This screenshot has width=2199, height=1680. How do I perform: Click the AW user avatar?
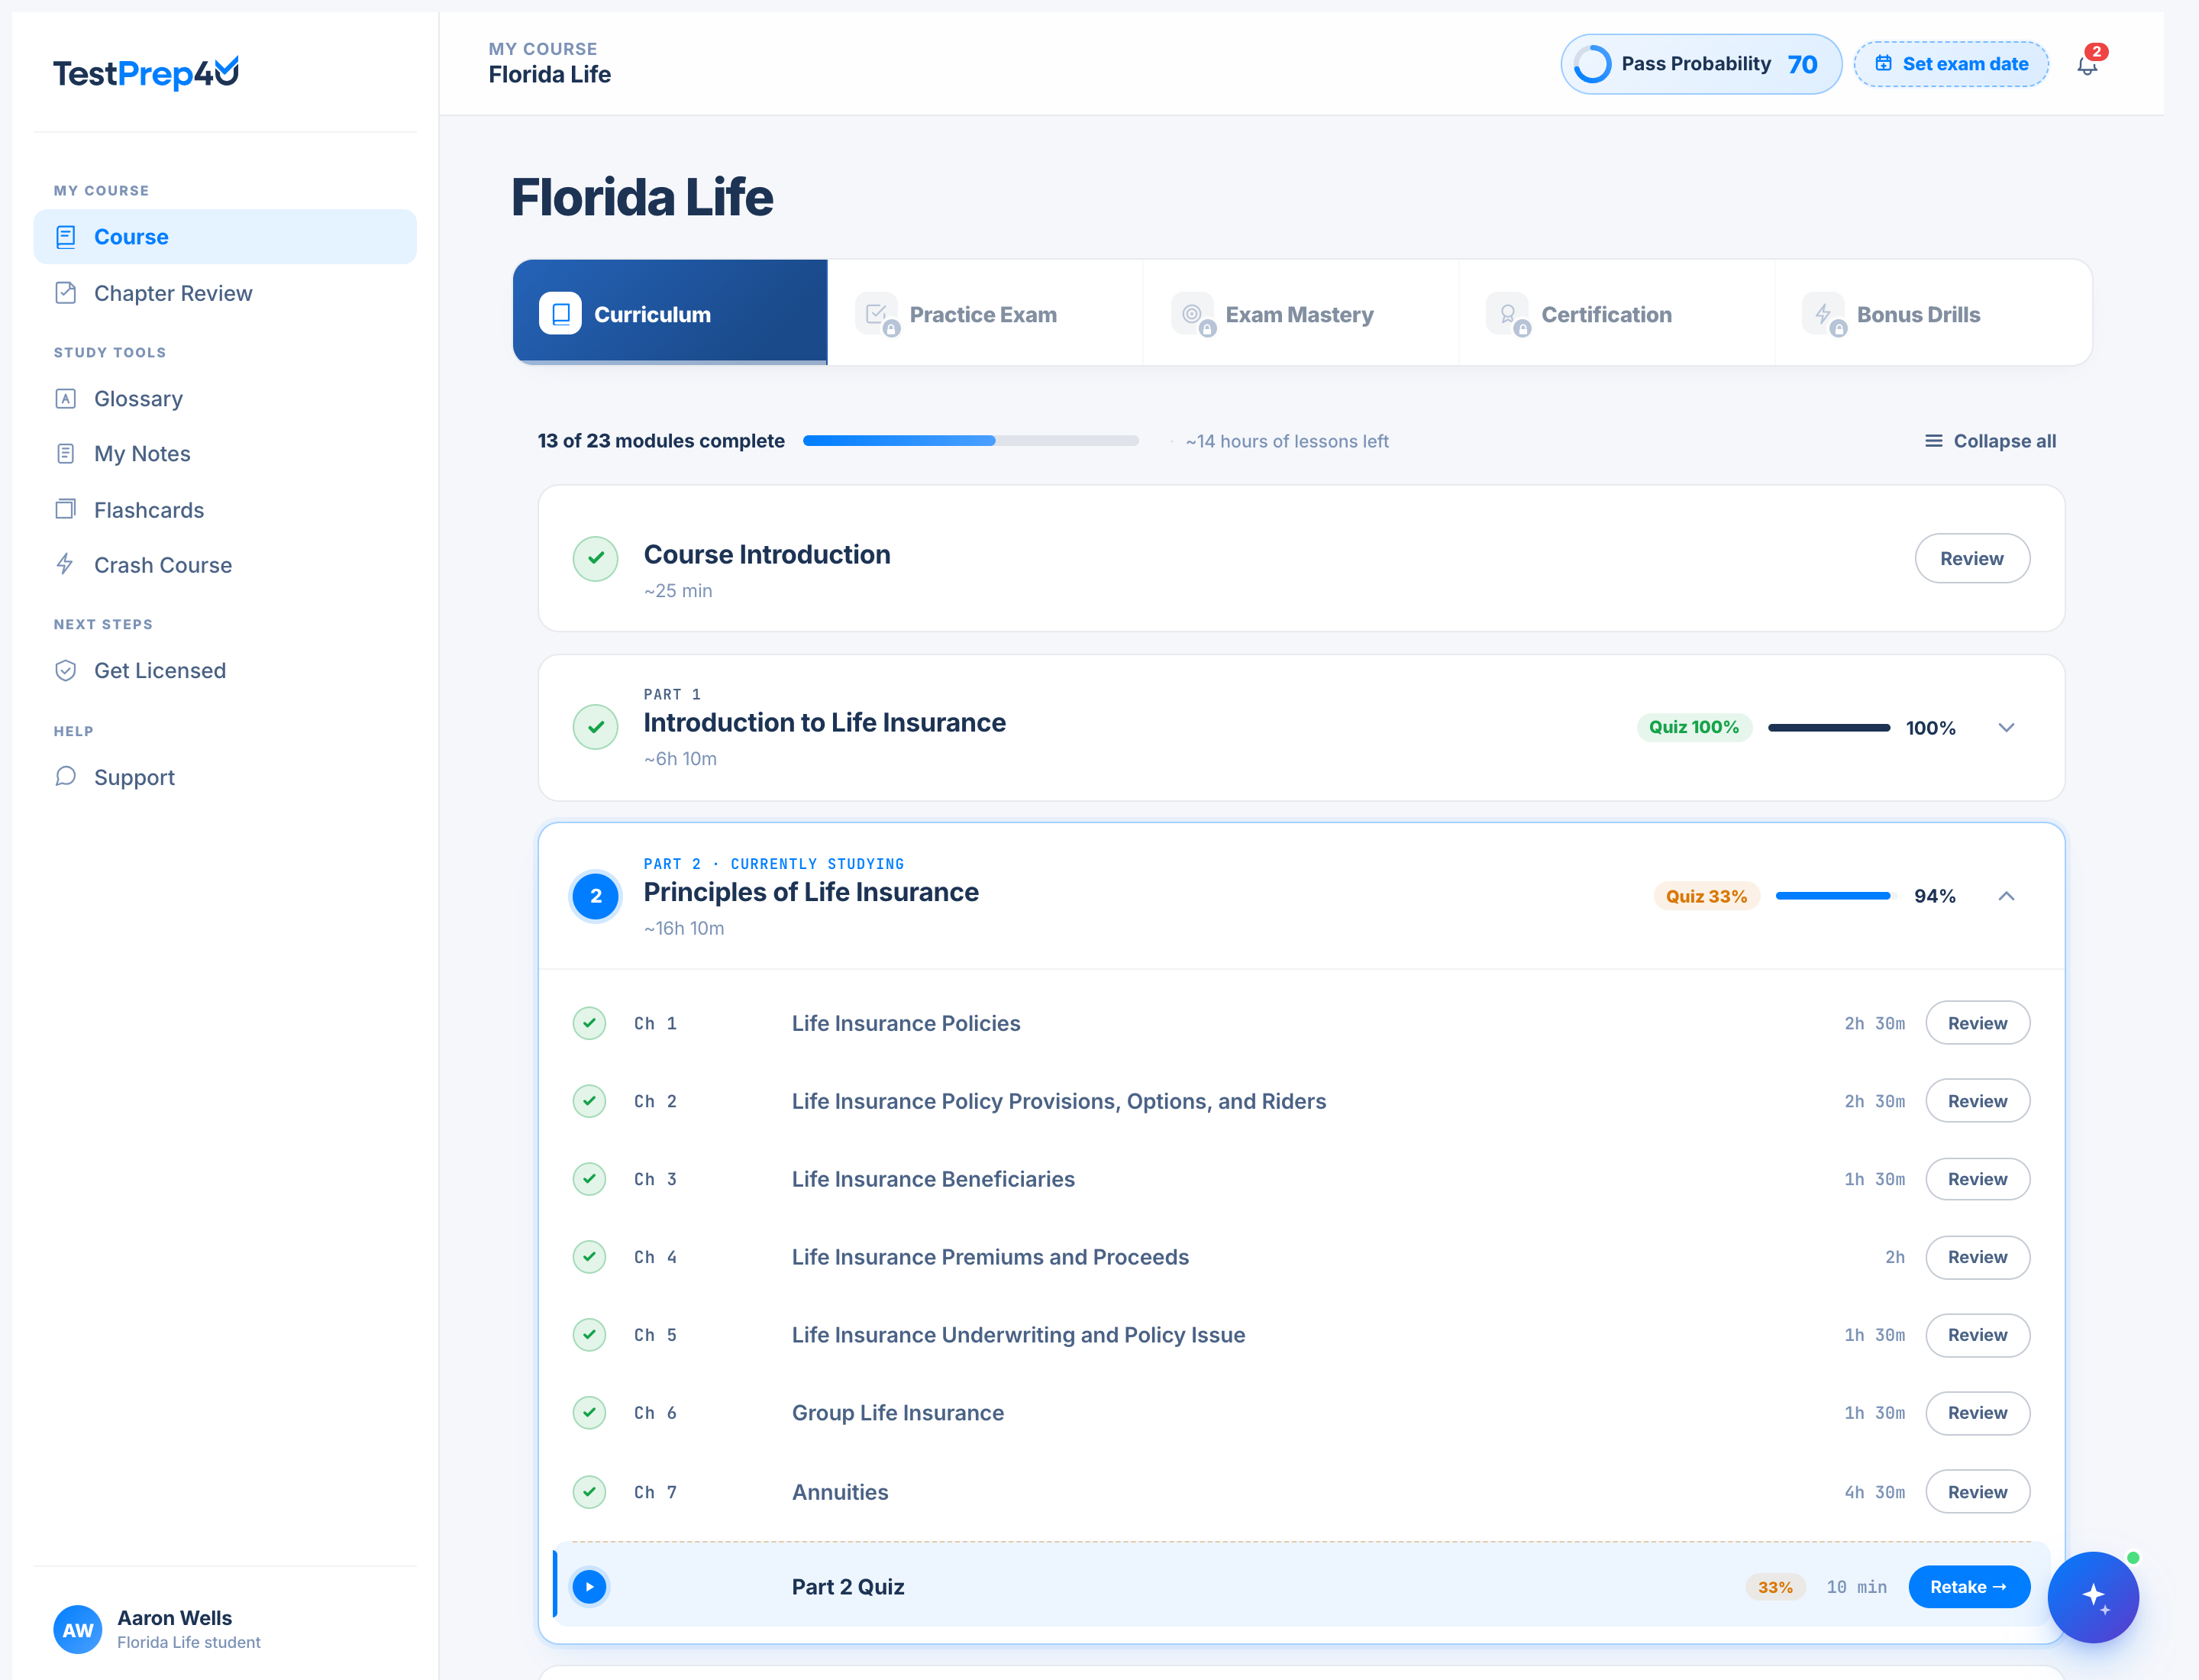point(78,1630)
